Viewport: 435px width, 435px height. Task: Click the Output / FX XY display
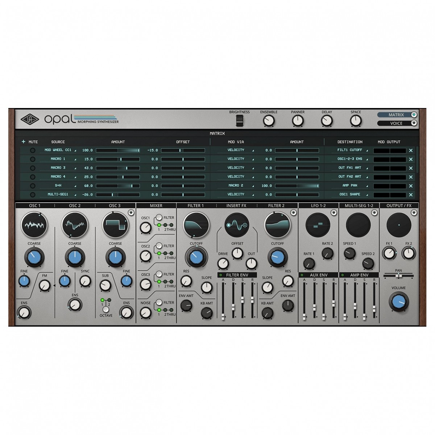(x=399, y=225)
